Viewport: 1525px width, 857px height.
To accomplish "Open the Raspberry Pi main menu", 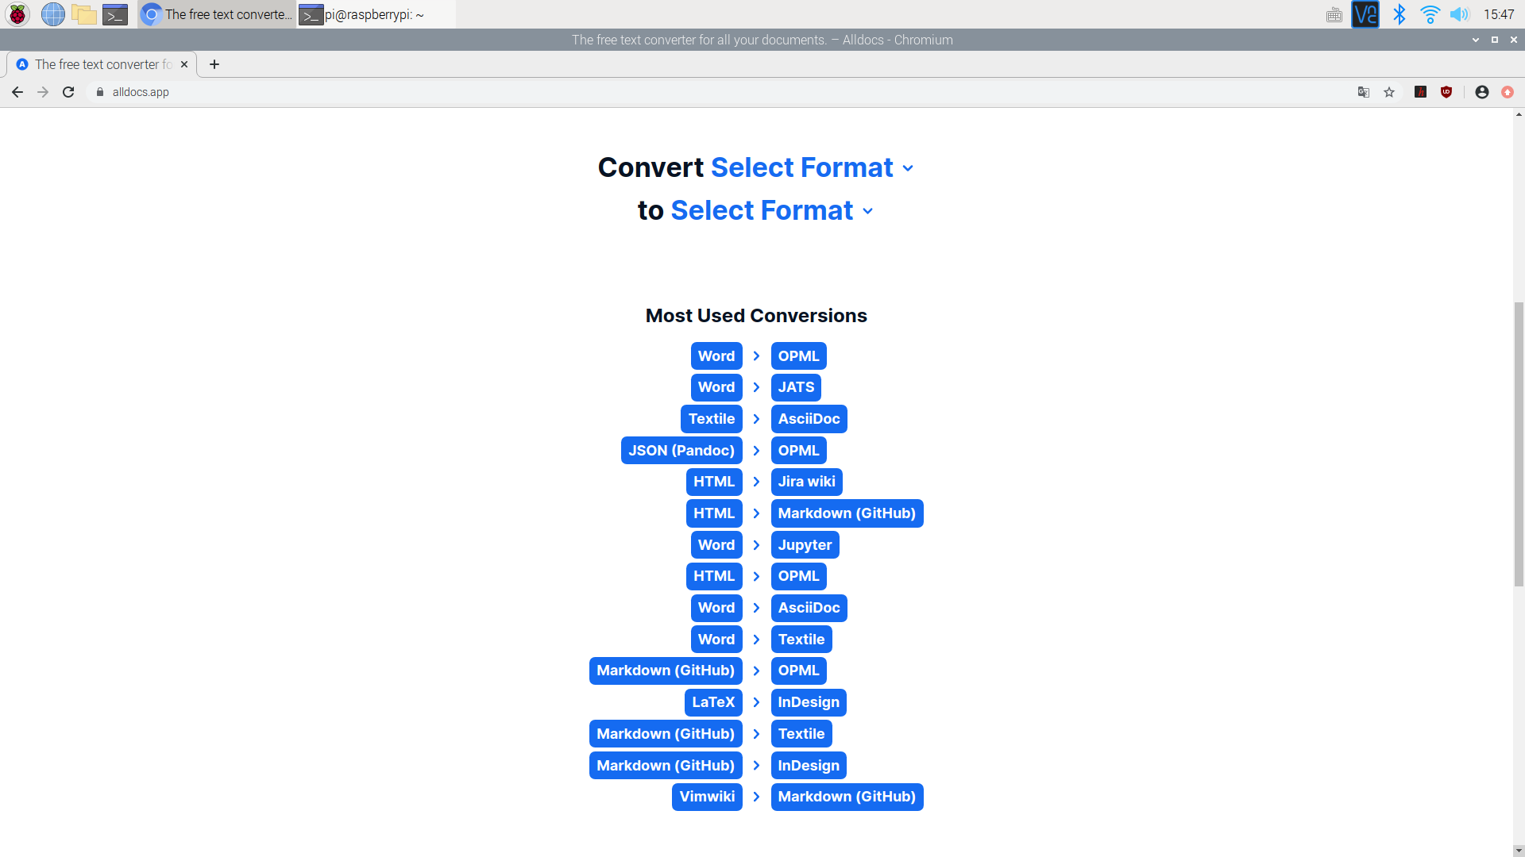I will [x=17, y=14].
